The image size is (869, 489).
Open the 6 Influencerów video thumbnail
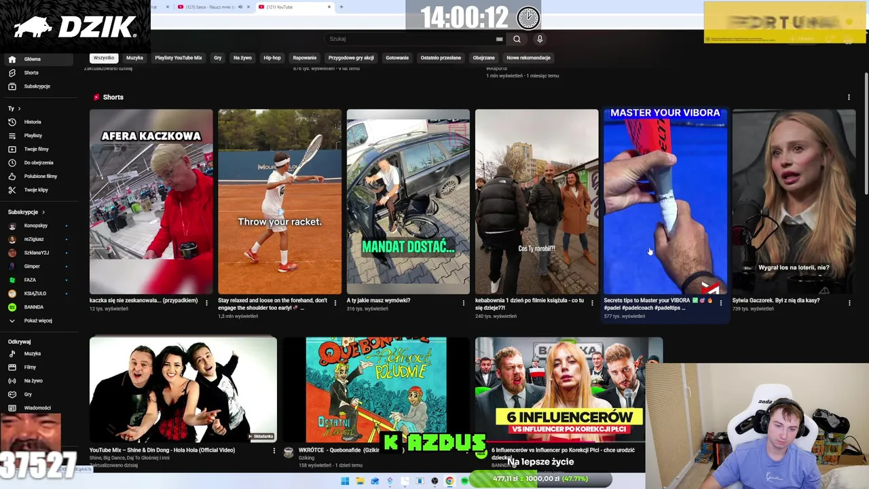569,390
